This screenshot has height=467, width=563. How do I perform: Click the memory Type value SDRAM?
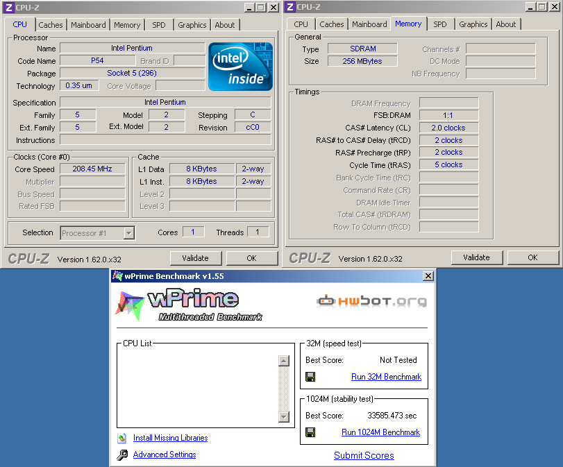[x=362, y=49]
